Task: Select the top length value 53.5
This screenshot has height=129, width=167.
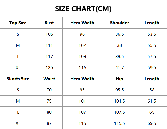Action: tap(152, 34)
